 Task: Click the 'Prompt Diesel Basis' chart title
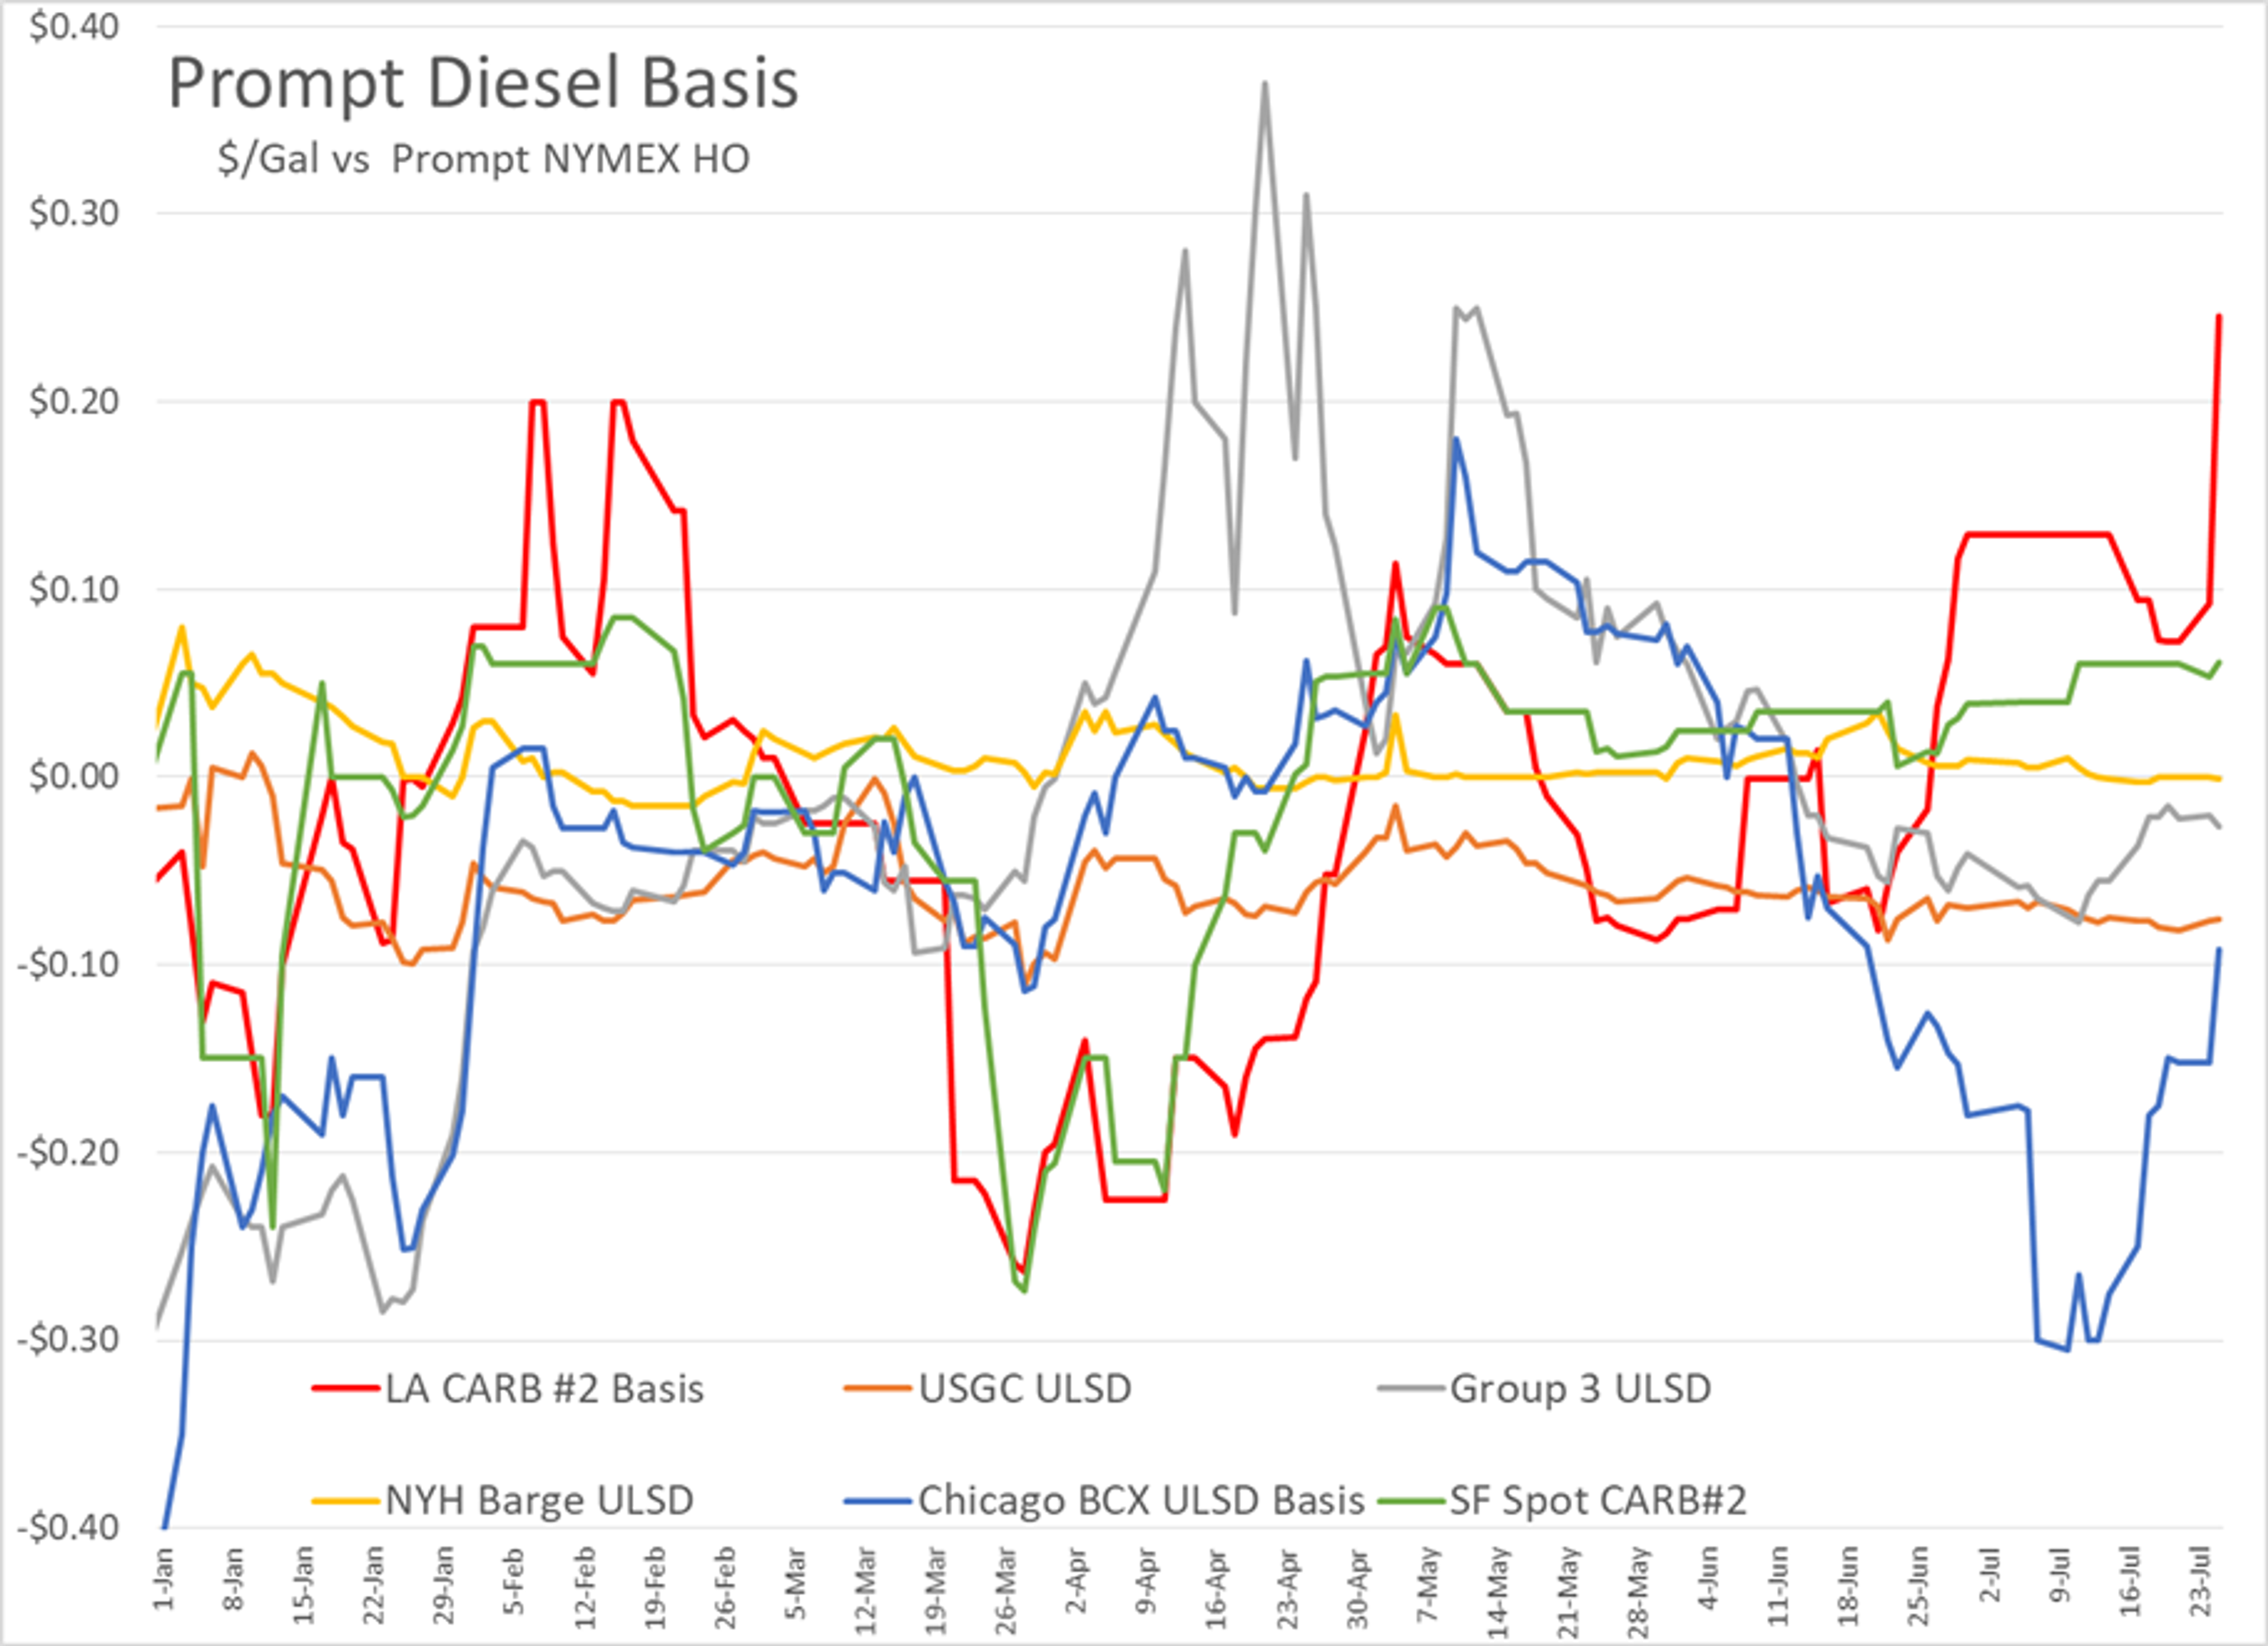point(483,83)
